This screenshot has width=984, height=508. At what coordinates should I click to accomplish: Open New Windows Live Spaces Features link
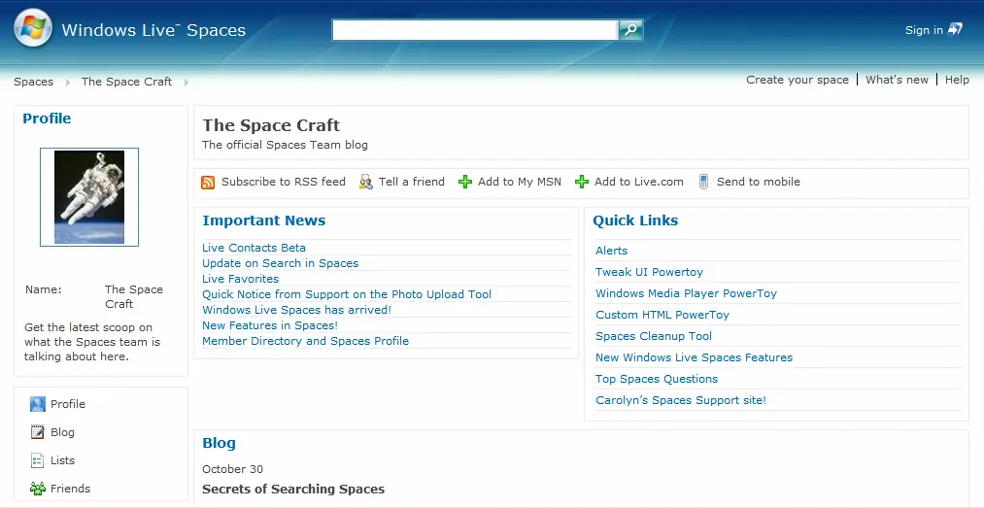694,357
